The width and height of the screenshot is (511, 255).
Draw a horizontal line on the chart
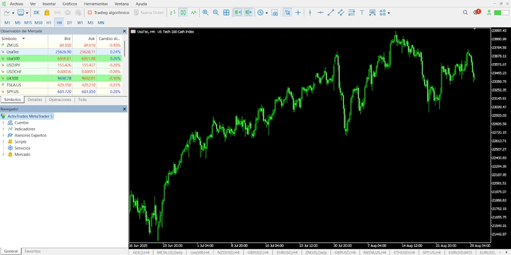click(320, 13)
